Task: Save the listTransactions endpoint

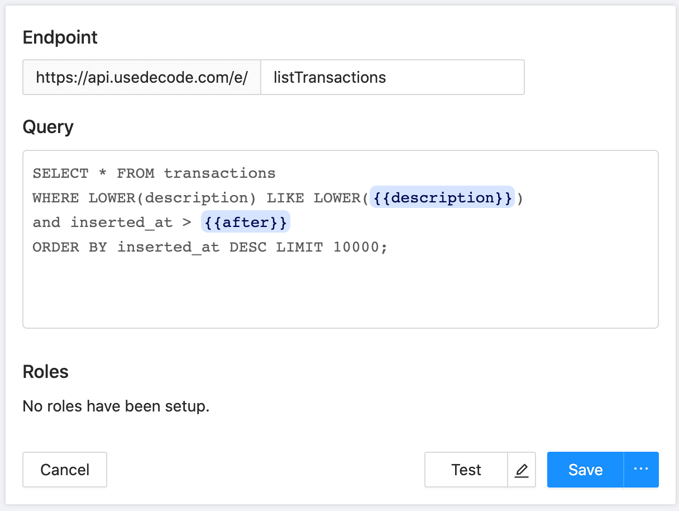Action: [585, 470]
